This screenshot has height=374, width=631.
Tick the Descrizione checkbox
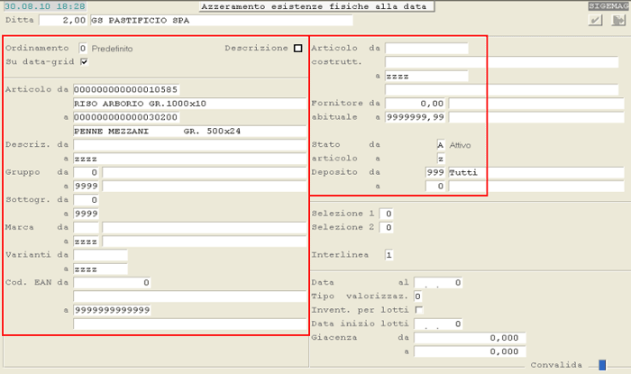[298, 48]
